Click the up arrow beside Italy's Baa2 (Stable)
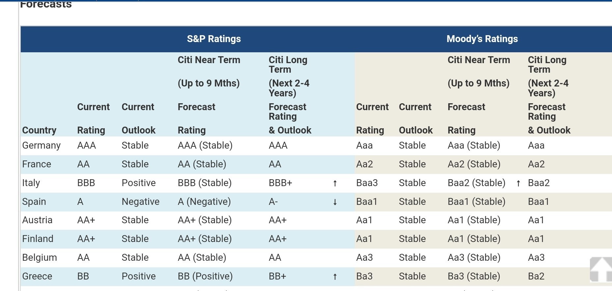Screen dimensions: 612x291 click(x=518, y=183)
